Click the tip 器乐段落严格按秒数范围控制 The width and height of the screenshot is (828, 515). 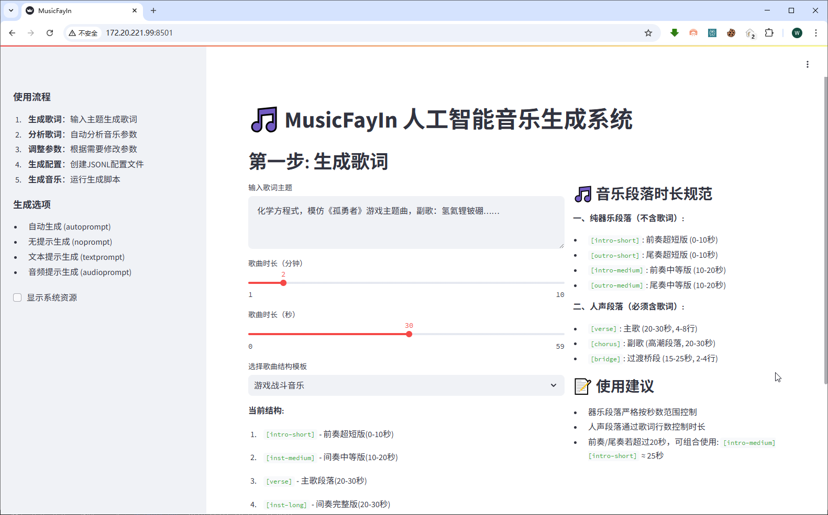click(x=643, y=412)
